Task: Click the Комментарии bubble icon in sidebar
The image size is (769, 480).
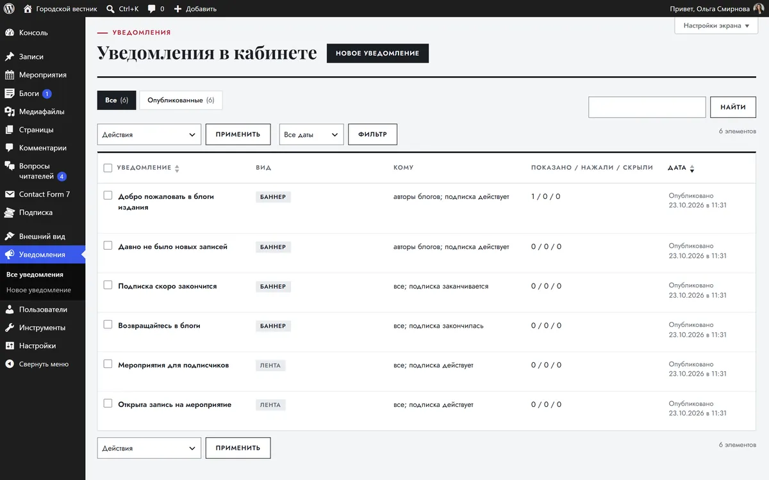Action: 10,148
